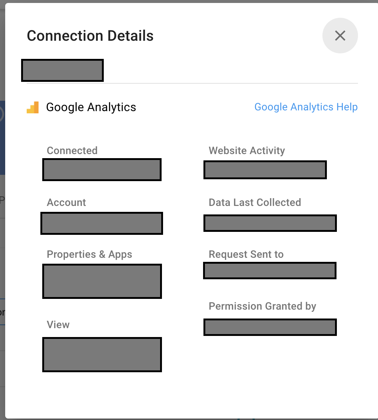Screen dimensions: 378x420
Task: Click the Google Analytics service name text
Action: tap(91, 107)
